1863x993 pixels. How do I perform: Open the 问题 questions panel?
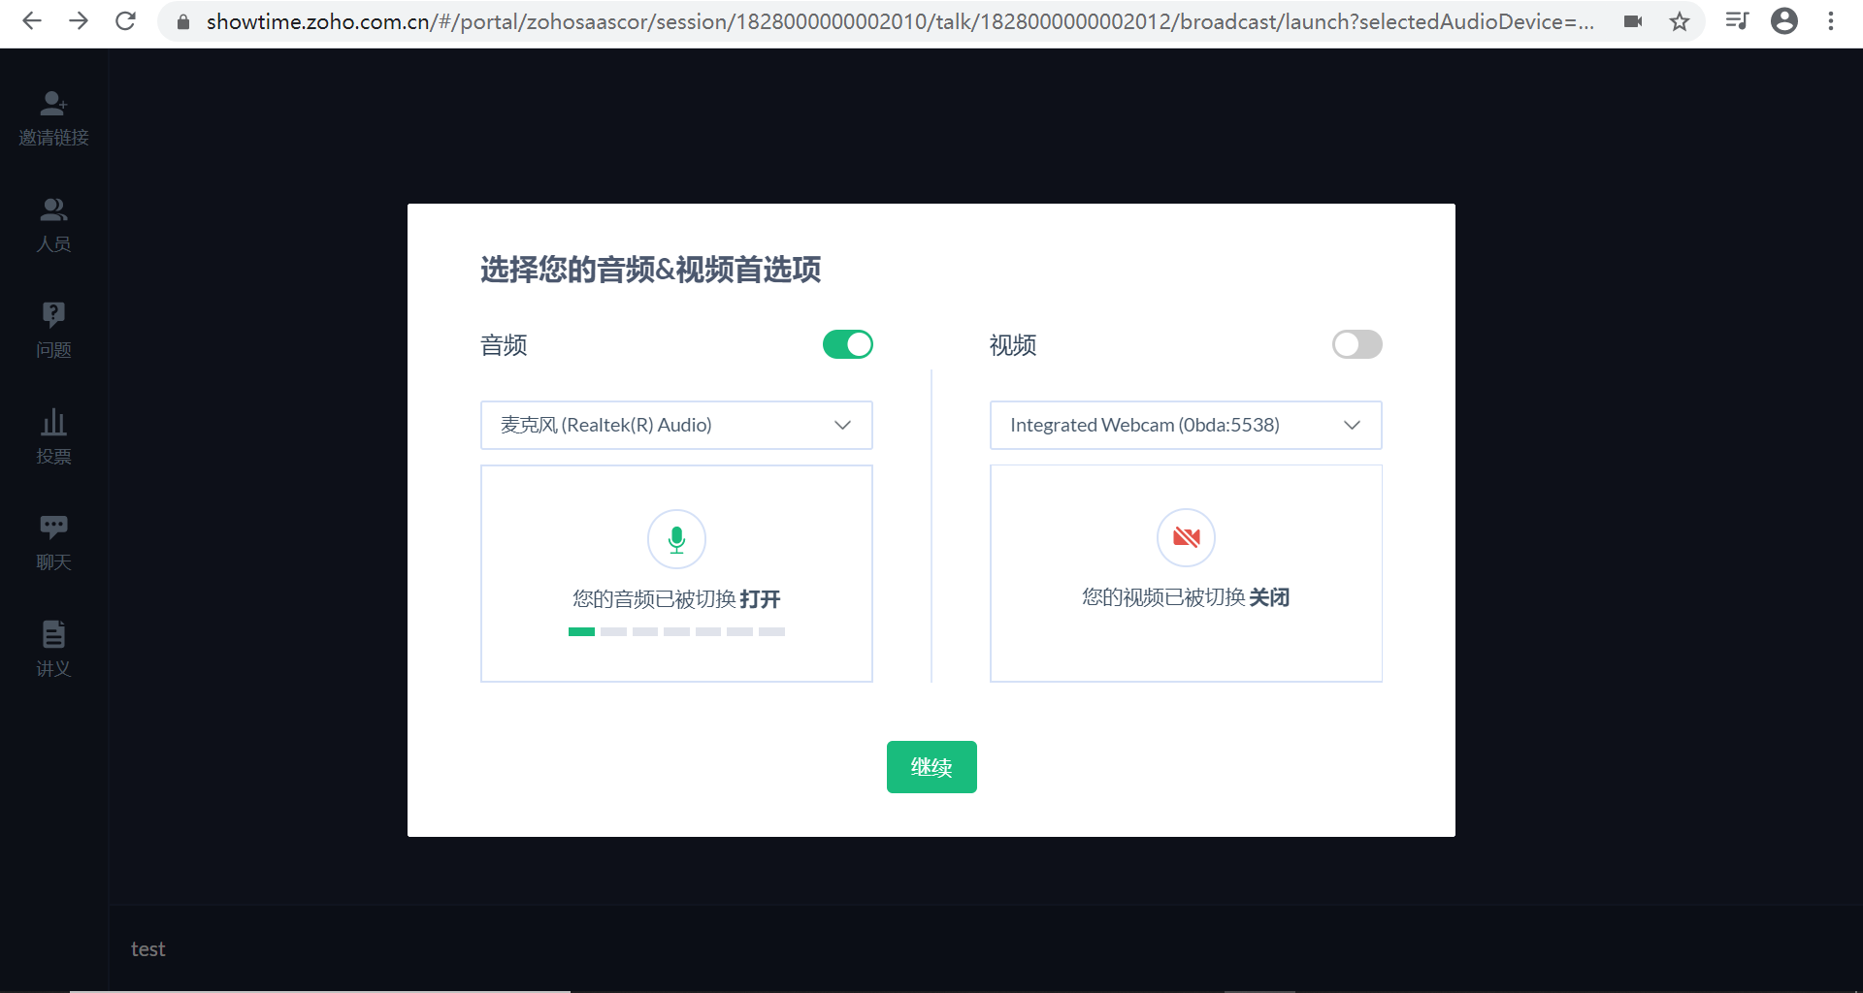pos(53,330)
